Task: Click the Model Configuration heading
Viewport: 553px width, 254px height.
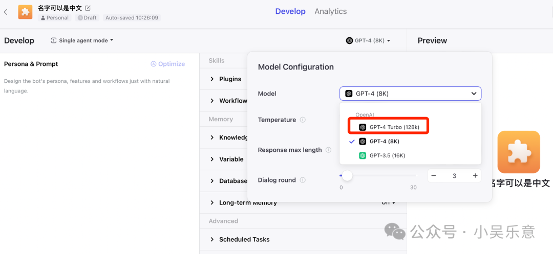Action: [x=296, y=67]
